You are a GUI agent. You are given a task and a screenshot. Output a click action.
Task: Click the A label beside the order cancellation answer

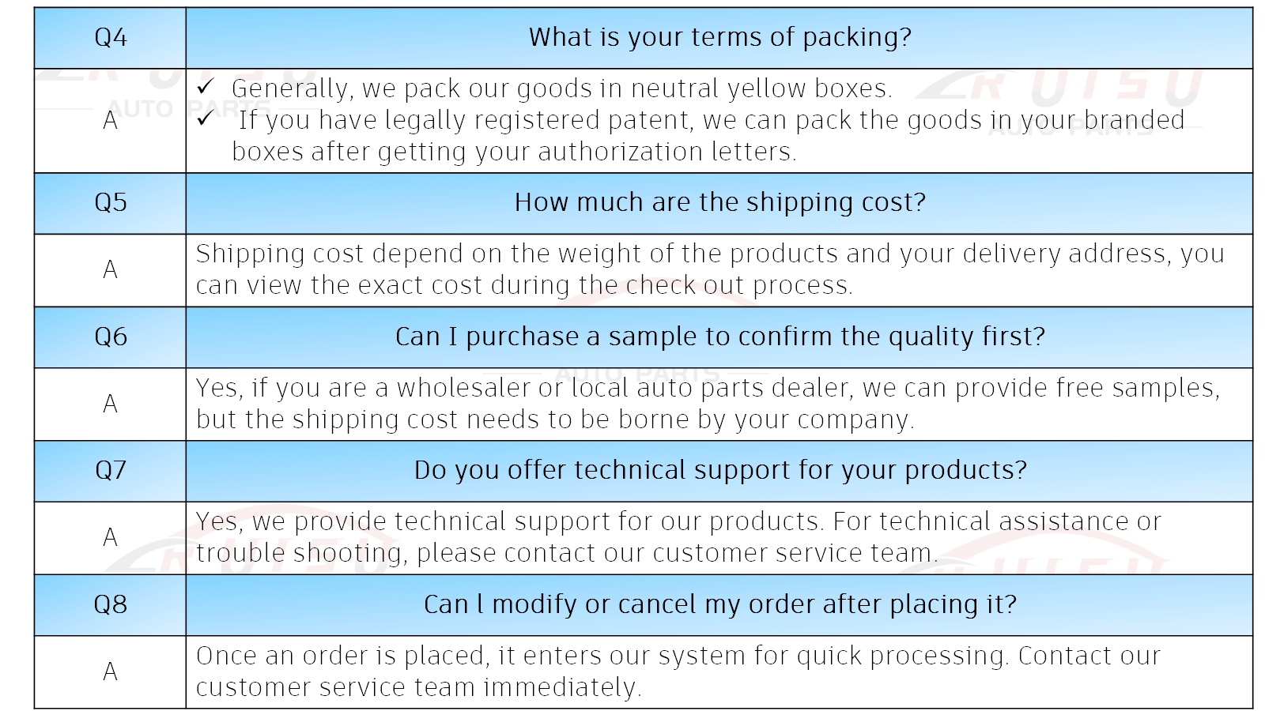[110, 672]
